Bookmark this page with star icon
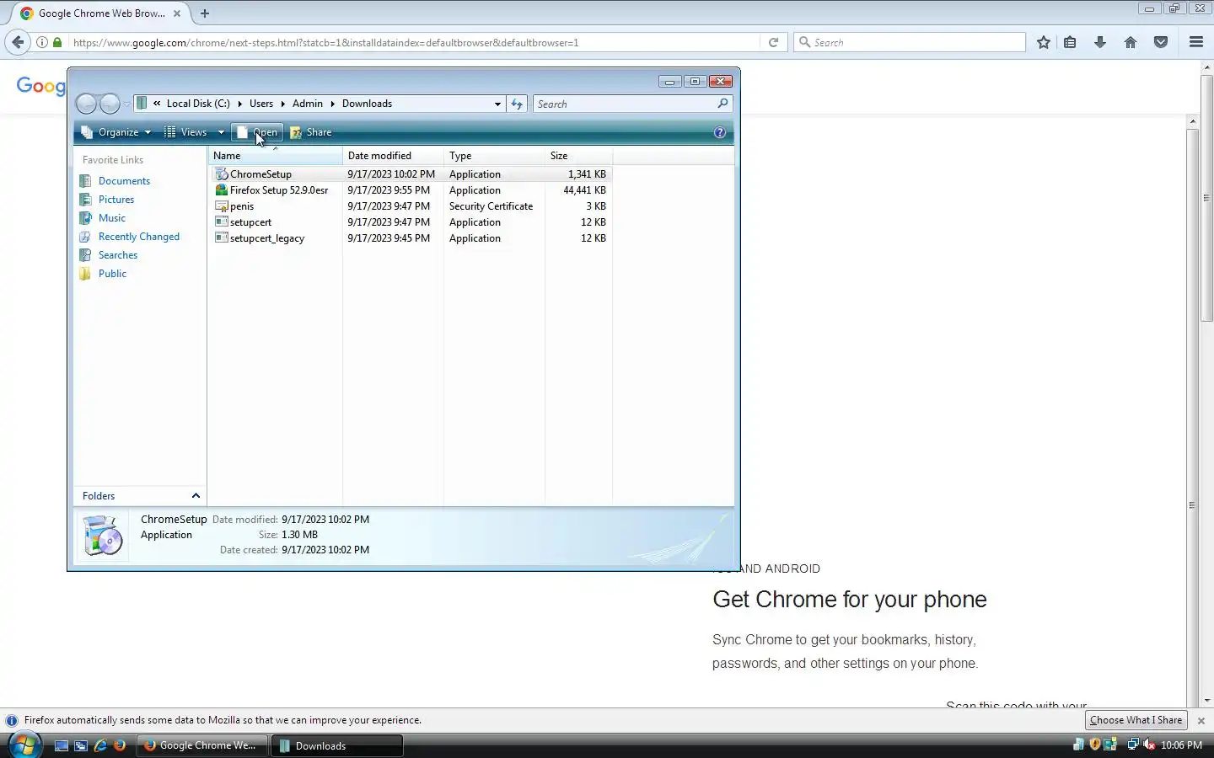Image resolution: width=1214 pixels, height=758 pixels. click(1044, 42)
